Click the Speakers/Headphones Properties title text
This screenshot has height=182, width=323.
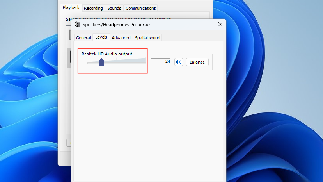(117, 25)
